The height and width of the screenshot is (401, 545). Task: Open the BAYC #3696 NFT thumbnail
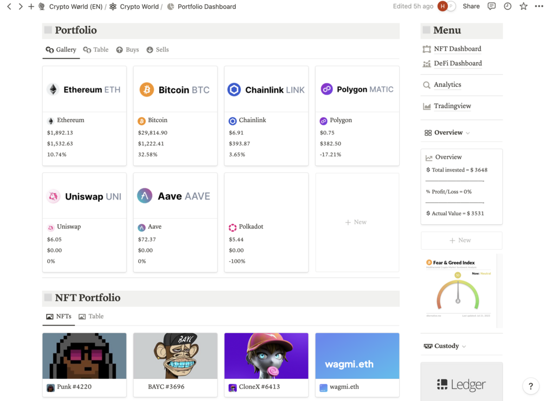click(175, 356)
